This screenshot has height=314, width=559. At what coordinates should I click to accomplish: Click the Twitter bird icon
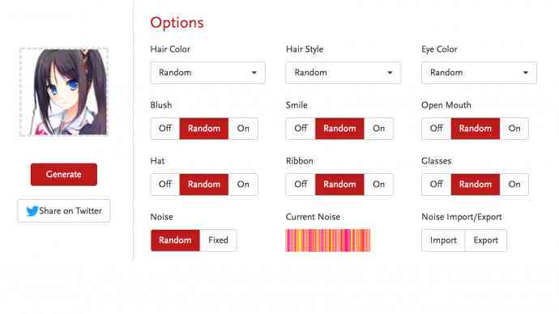coord(32,210)
